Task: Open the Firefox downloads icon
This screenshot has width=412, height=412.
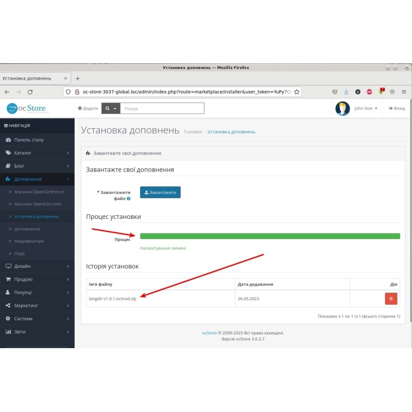Action: (x=346, y=92)
